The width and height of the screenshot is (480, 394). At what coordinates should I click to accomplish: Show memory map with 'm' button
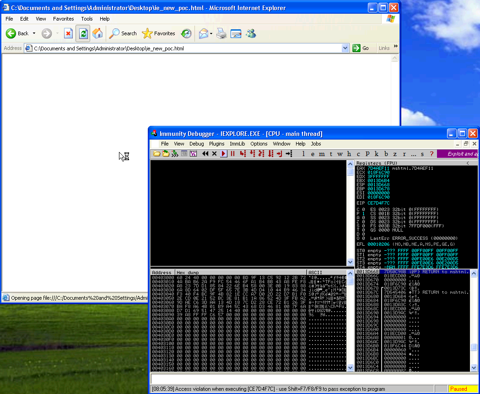coord(322,154)
